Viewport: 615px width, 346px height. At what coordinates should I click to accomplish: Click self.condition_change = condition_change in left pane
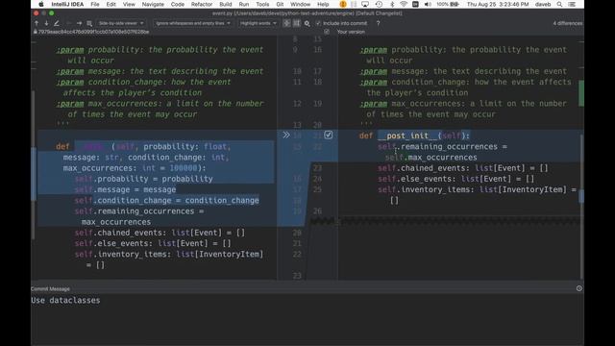[x=166, y=201]
